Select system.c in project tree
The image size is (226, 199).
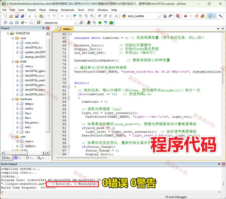click(x=30, y=146)
